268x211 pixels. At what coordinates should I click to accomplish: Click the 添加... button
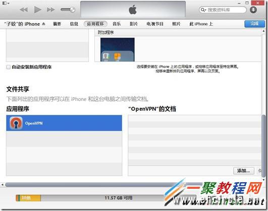(244, 171)
